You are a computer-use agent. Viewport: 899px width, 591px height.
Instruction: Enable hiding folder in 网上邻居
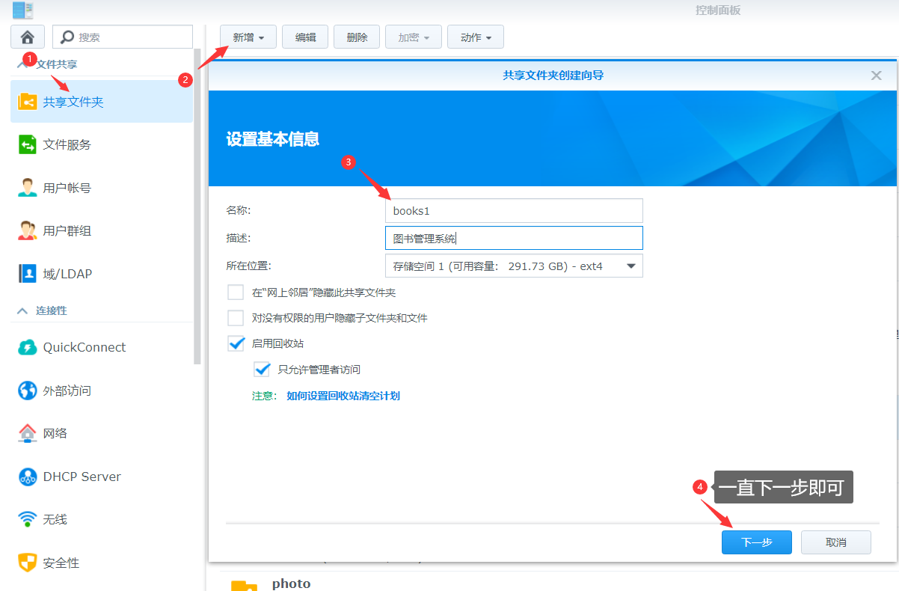236,293
